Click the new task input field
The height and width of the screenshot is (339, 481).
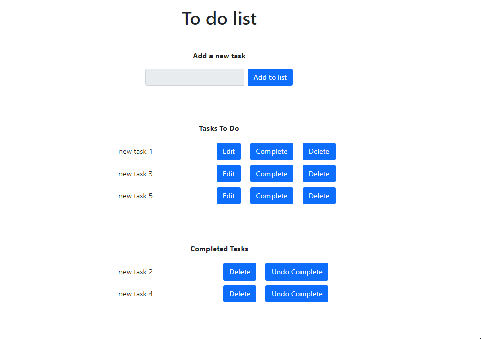pos(195,77)
